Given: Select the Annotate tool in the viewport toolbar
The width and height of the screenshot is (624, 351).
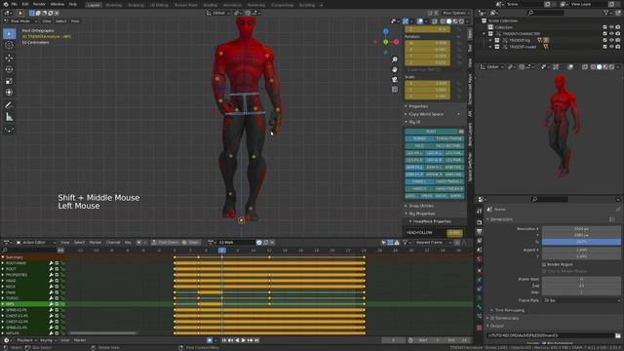Looking at the screenshot, I should 9,105.
